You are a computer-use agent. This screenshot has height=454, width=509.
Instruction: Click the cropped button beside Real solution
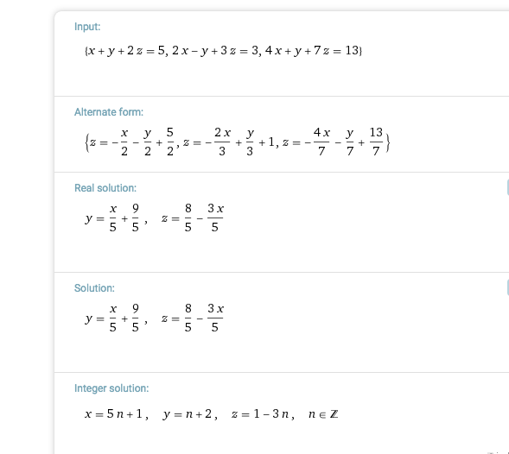(x=507, y=187)
